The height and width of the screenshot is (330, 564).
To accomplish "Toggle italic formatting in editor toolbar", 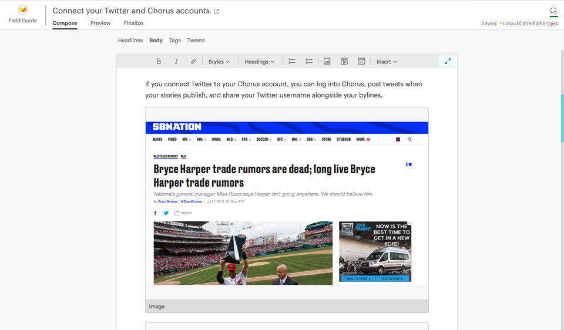I will click(x=176, y=62).
